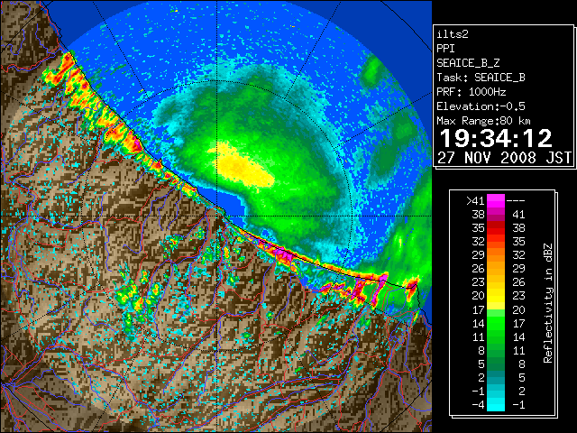This screenshot has width=577, height=433.
Task: Click the 'Reflectivity in dBZ' axis label
Action: point(548,303)
